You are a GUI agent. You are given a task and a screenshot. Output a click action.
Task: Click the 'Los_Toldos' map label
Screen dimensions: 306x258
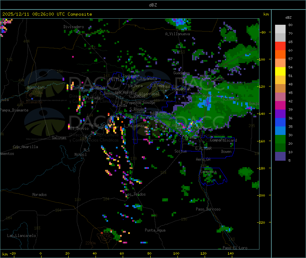[135, 194]
